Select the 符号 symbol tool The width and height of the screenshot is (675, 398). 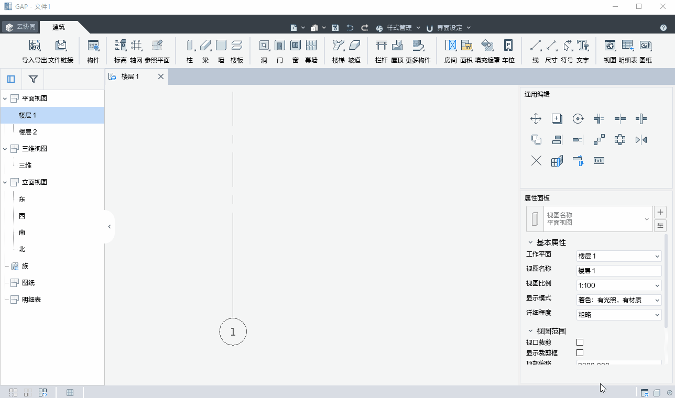567,51
